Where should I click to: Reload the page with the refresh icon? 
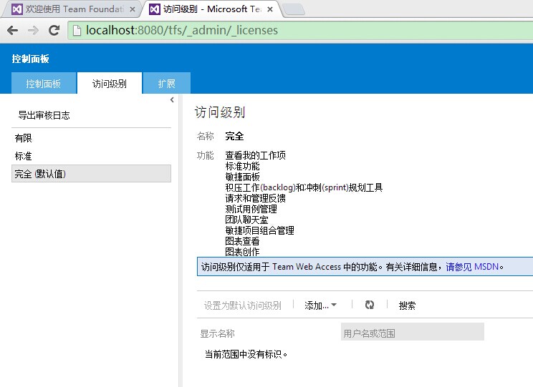pyautogui.click(x=54, y=31)
